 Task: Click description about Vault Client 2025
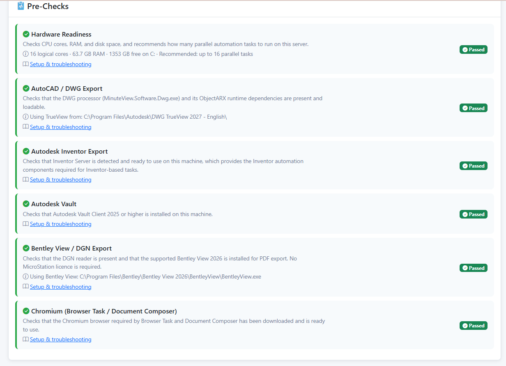tap(117, 214)
